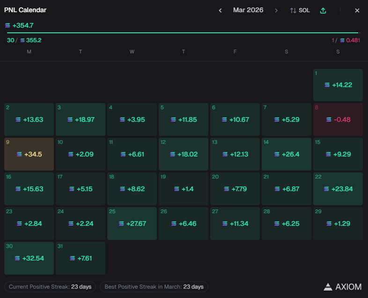The image size is (368, 298).
Task: Click the Mar 2026 month label
Action: (248, 10)
